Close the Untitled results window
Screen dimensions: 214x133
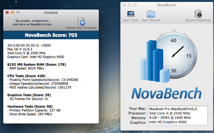(7, 13)
